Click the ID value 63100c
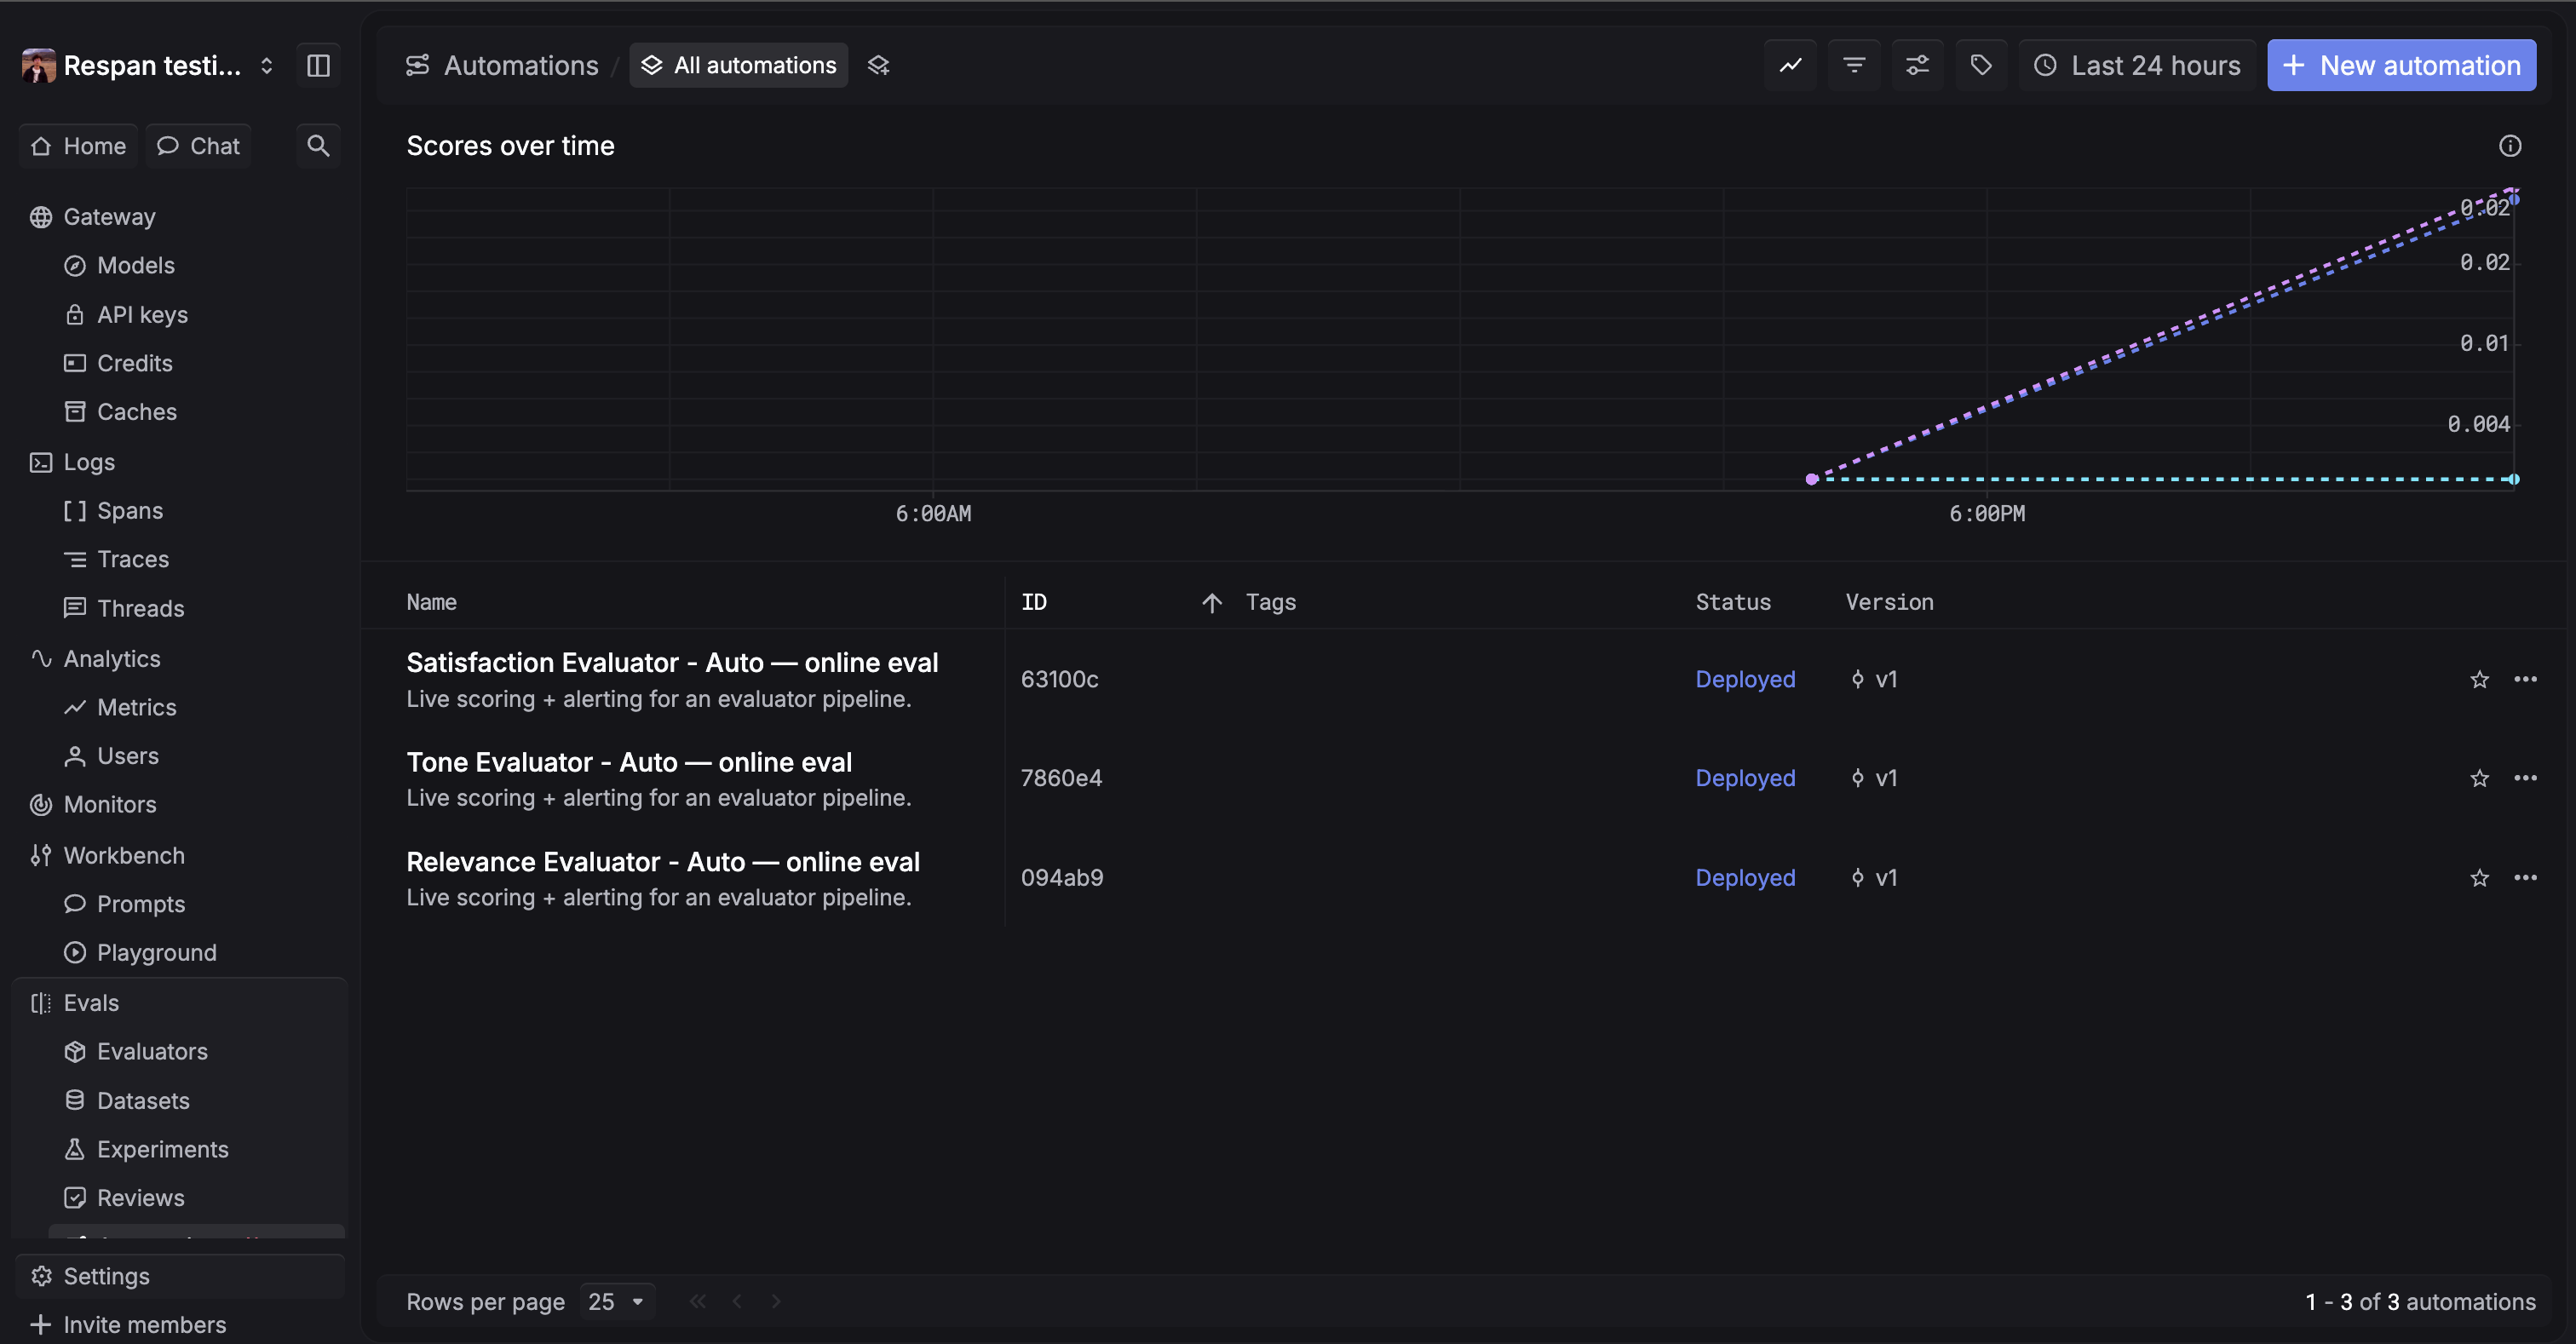Screen dimensions: 2576x1344 1059,680
